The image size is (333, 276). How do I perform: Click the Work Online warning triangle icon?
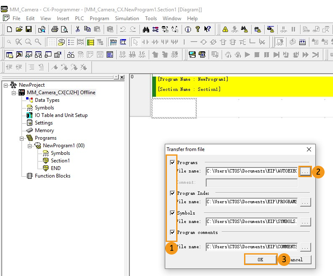(225, 29)
